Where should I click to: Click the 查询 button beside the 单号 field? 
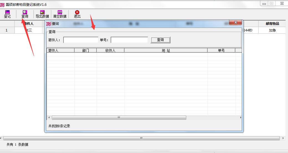(160, 40)
